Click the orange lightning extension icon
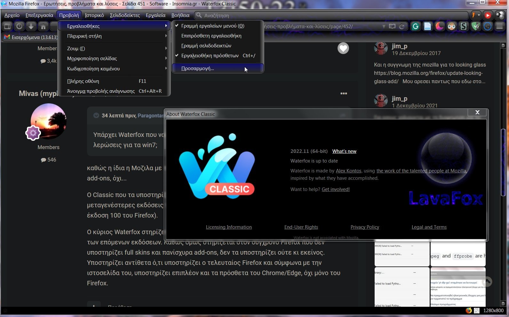Image resolution: width=509 pixels, height=317 pixels. [473, 15]
